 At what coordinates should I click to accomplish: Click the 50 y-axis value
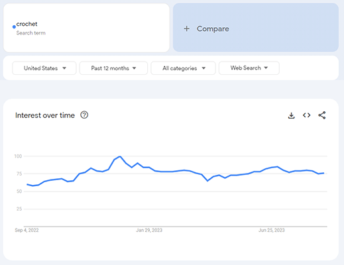[x=19, y=191]
